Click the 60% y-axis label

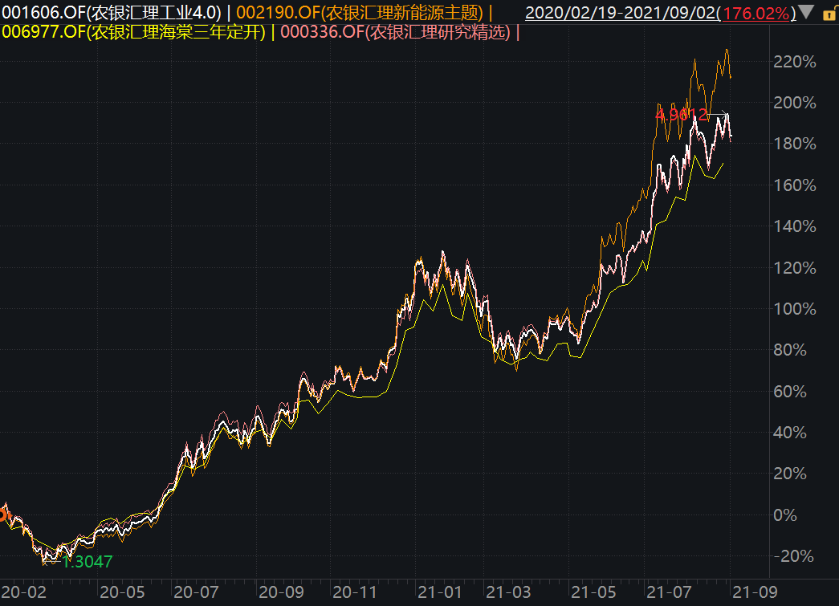click(790, 392)
